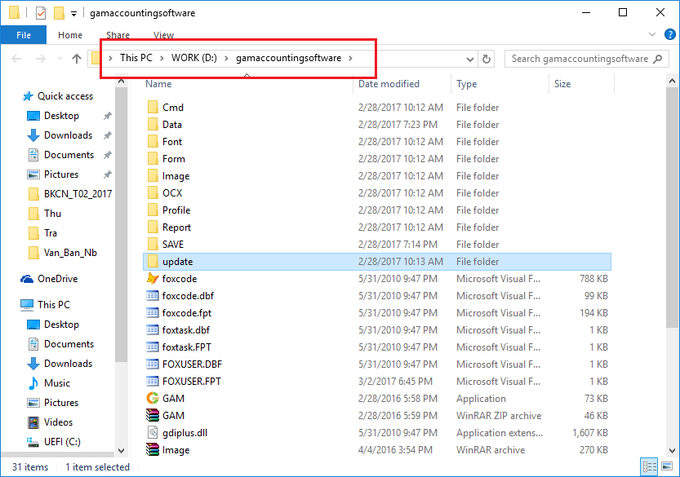Sort by Size column header

click(x=562, y=84)
